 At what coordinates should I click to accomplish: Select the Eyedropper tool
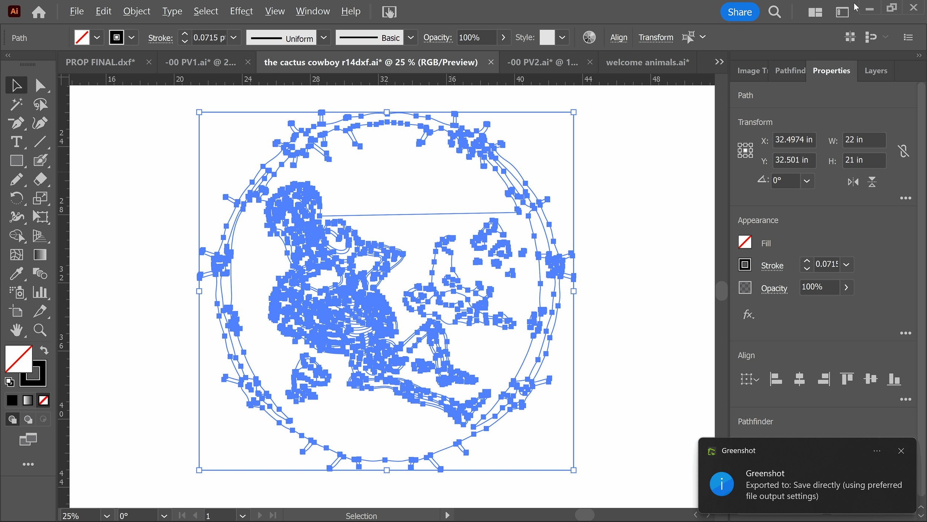click(x=16, y=274)
